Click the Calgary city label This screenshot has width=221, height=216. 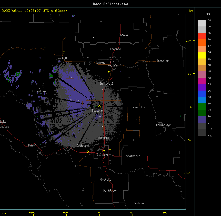click(103, 155)
